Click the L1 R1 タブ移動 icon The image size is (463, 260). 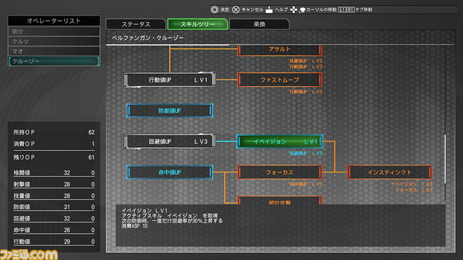coord(347,9)
